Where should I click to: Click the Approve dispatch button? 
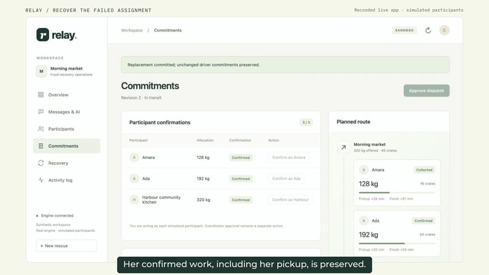[427, 90]
